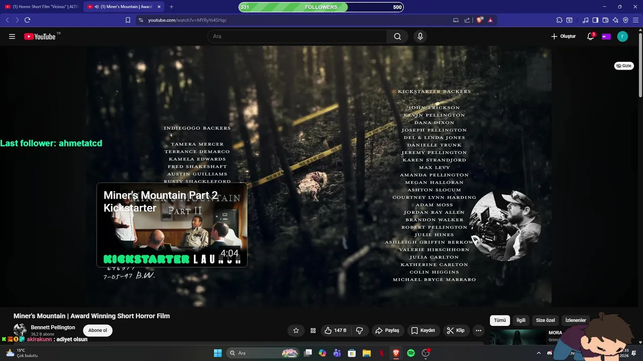Open Leo AI sparkle icon
This screenshot has width=643, height=361.
coord(615,20)
